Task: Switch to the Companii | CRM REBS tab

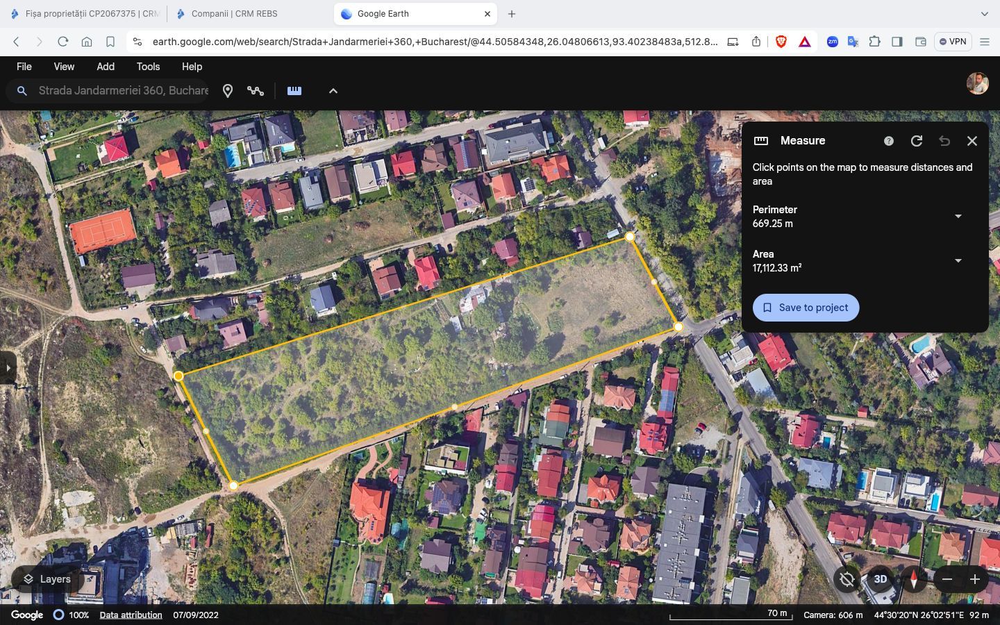Action: [x=234, y=14]
